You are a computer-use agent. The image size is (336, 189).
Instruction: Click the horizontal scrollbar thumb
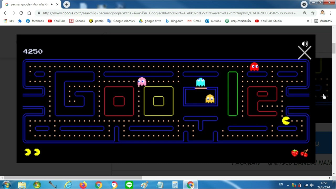73,178
